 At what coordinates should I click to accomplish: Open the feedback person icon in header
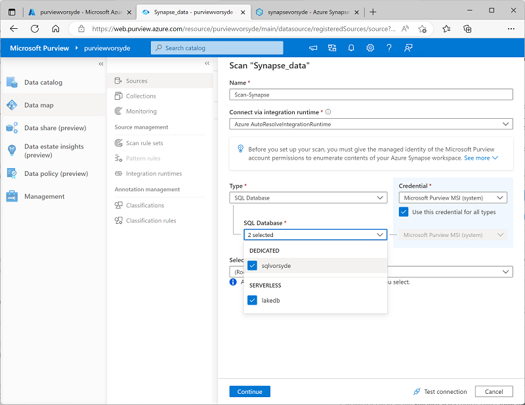408,48
